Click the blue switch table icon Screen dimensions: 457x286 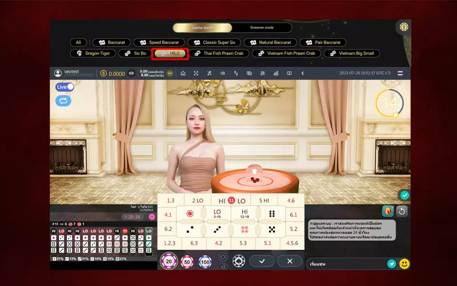coord(63,101)
